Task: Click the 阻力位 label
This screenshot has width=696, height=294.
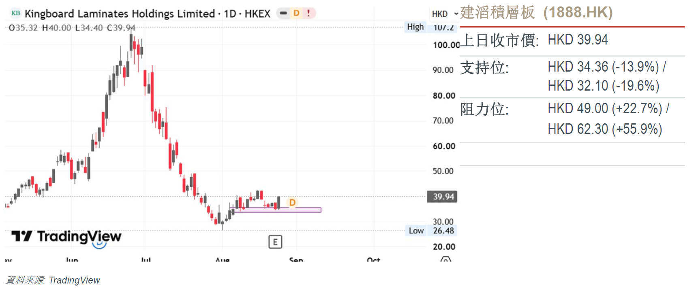Action: click(x=484, y=109)
